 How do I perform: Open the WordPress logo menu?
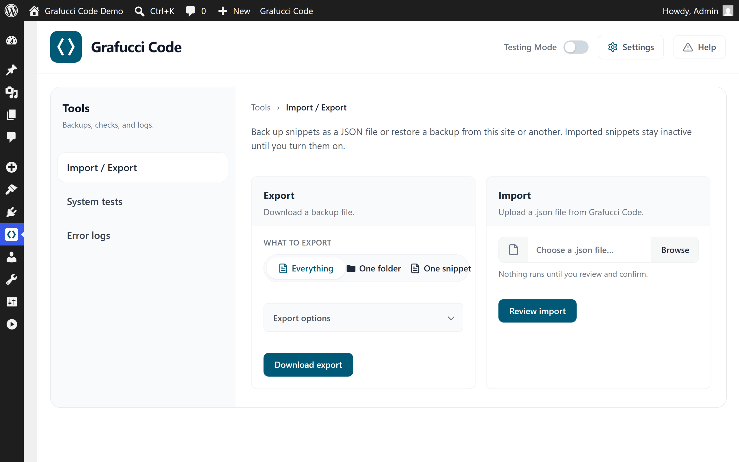(x=11, y=11)
